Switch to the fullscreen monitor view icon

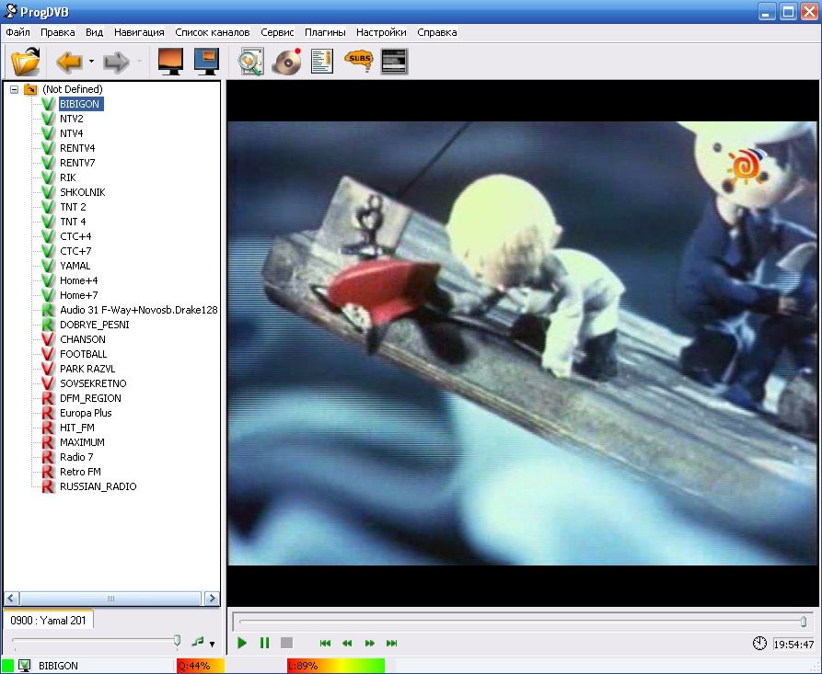click(171, 62)
